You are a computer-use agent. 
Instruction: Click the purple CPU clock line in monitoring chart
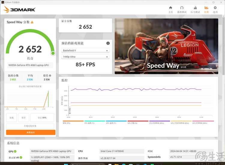[136, 89]
